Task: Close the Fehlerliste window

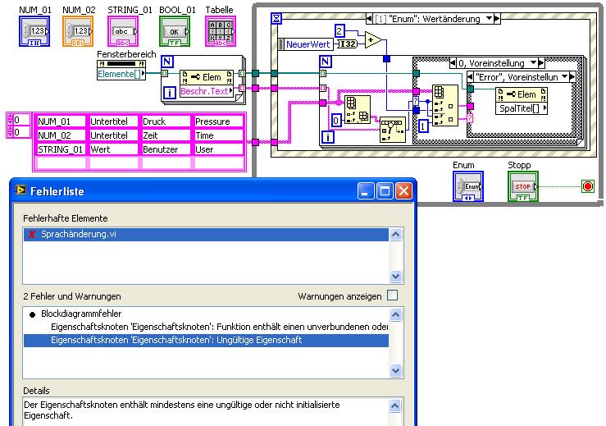Action: pyautogui.click(x=403, y=190)
